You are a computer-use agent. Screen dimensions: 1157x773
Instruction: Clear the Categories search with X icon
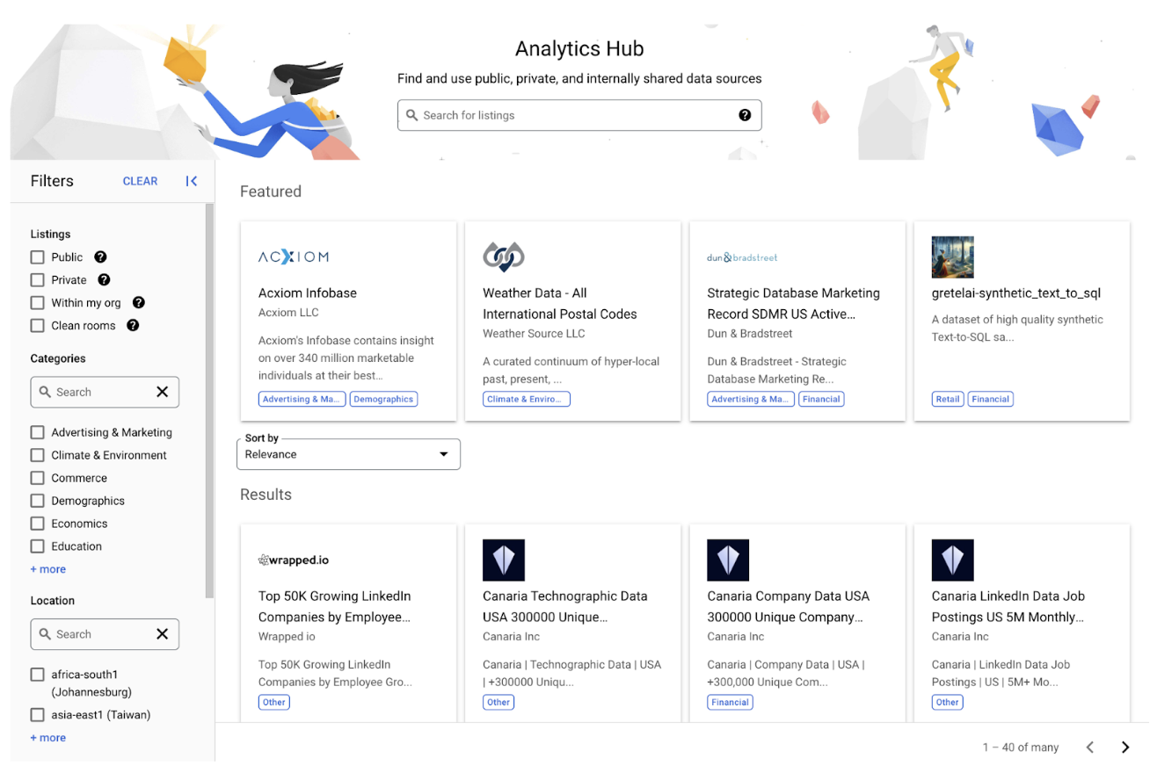[x=162, y=392]
